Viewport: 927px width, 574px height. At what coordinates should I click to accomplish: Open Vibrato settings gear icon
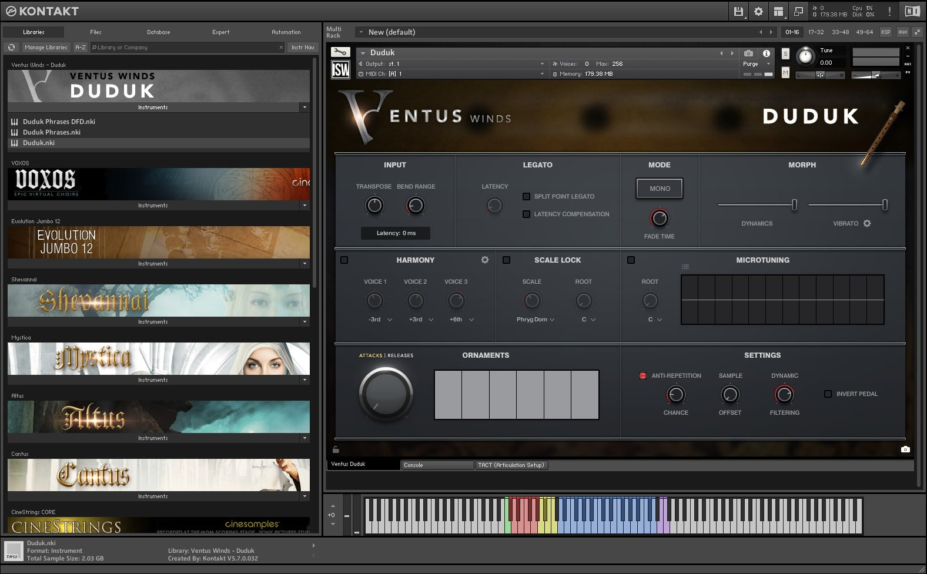click(867, 223)
